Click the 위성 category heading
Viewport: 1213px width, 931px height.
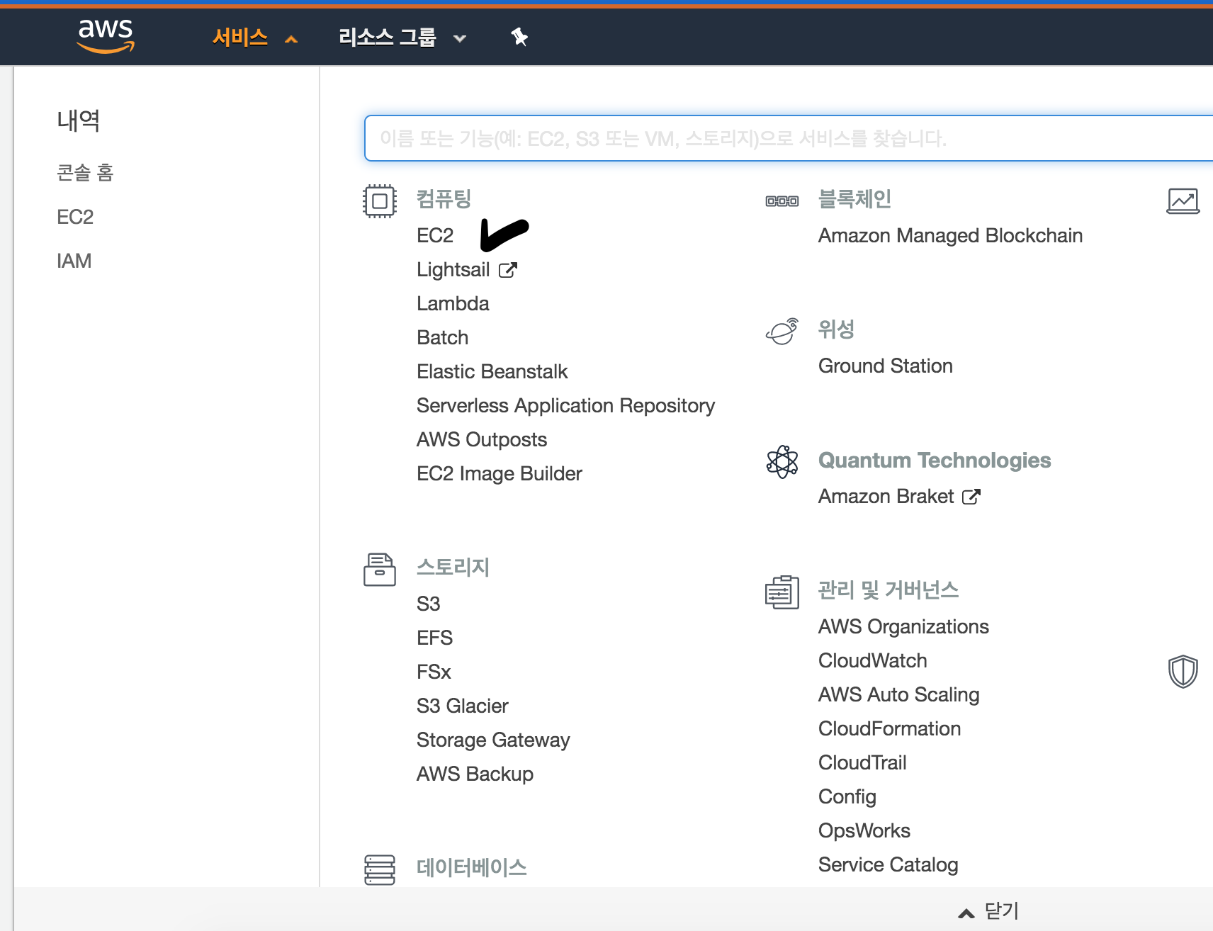[837, 329]
